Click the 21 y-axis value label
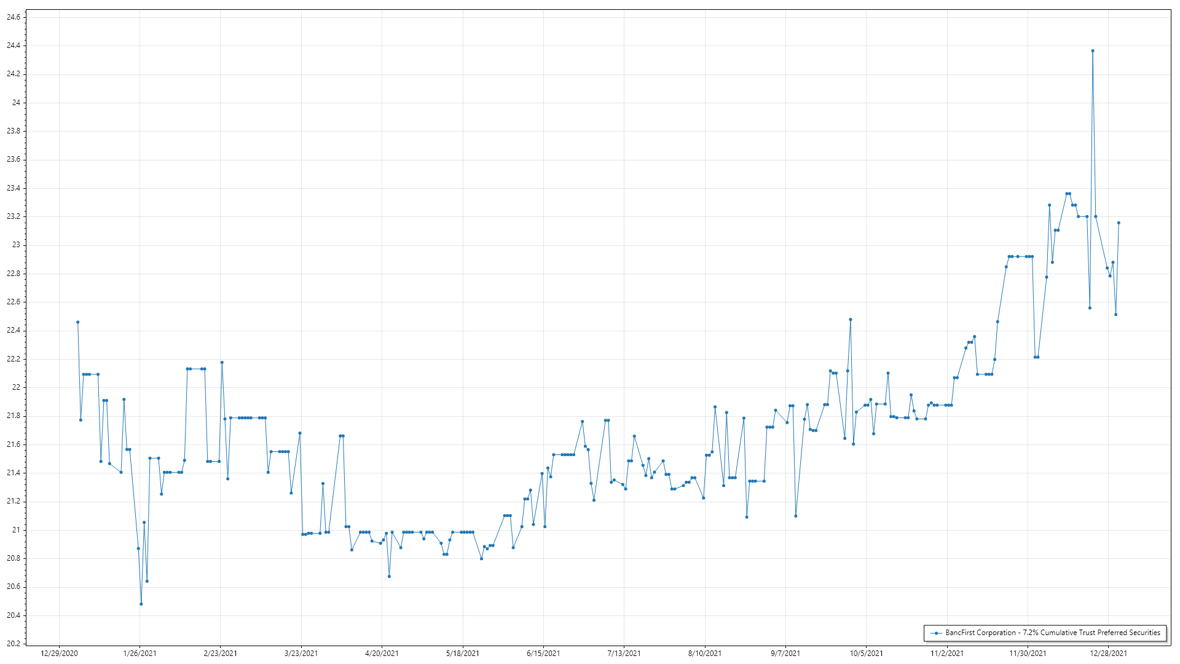The width and height of the screenshot is (1180, 664). pyautogui.click(x=16, y=530)
